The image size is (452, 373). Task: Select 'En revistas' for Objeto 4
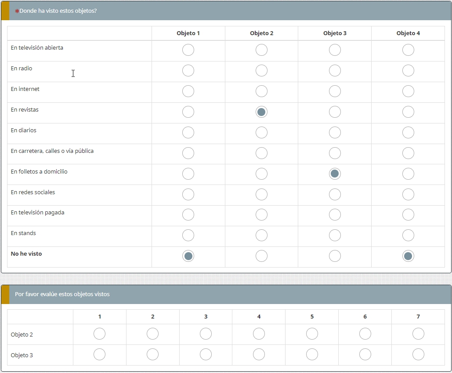408,112
